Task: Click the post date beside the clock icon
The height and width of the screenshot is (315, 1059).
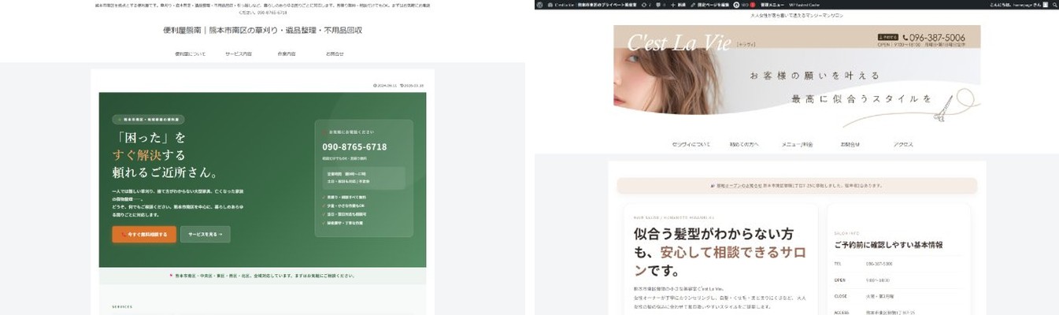Action: point(384,85)
